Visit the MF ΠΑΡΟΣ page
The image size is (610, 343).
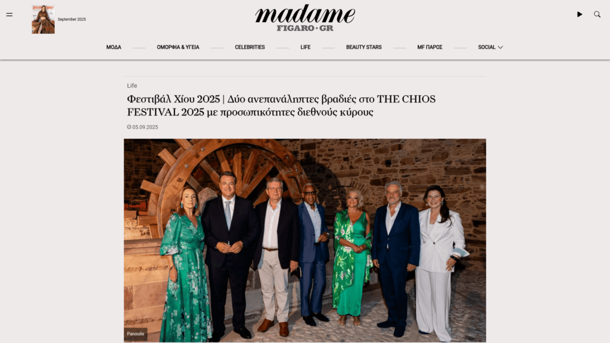430,47
